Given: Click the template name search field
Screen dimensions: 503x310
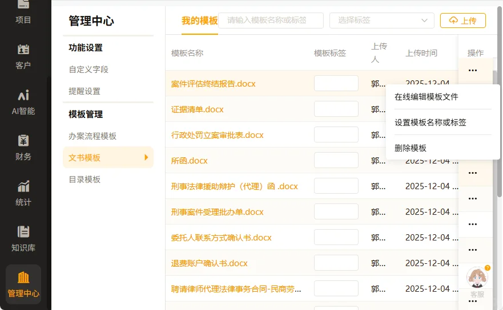Looking at the screenshot, I should point(271,21).
